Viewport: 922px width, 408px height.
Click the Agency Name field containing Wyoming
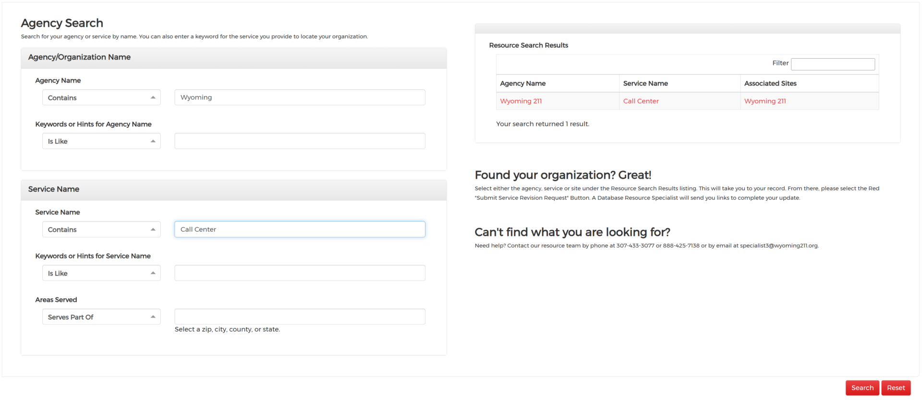click(x=300, y=98)
